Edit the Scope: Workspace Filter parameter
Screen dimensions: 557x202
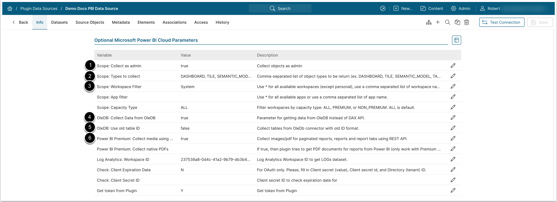pyautogui.click(x=453, y=86)
